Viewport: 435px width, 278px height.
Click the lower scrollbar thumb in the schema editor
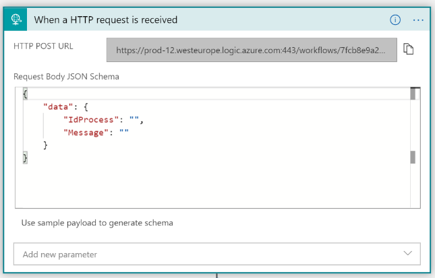(413, 157)
